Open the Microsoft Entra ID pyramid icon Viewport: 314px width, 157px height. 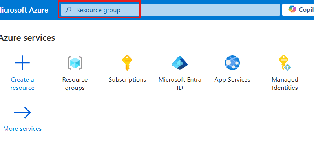180,63
